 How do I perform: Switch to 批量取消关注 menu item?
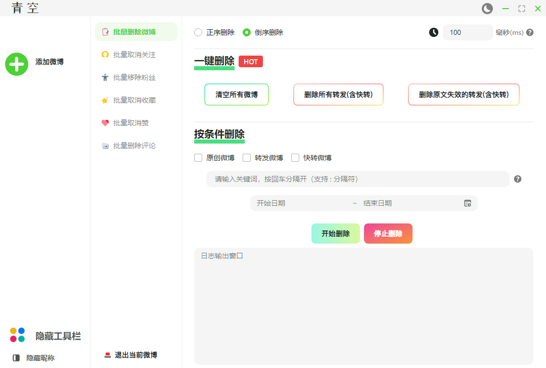point(134,55)
